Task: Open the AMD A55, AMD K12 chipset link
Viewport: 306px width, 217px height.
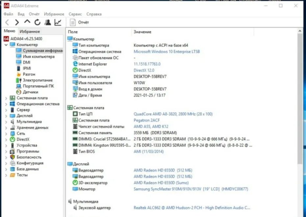Action: click(x=151, y=127)
